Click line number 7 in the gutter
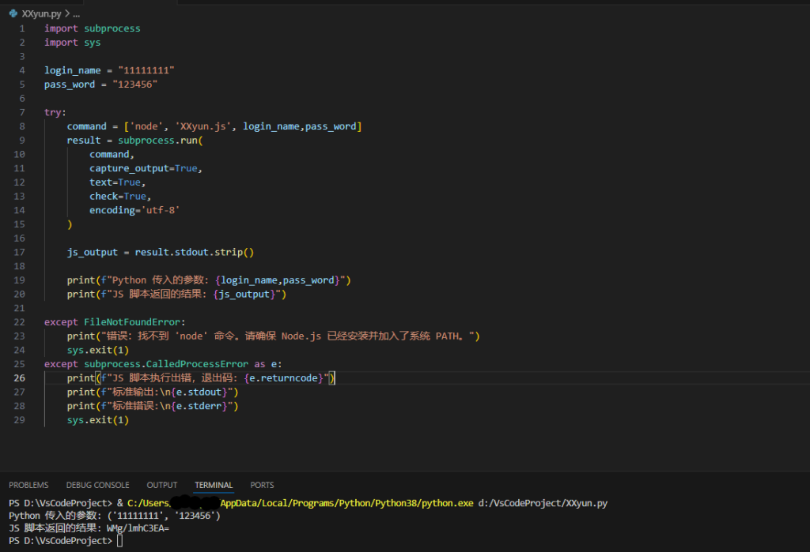This screenshot has width=810, height=552. pos(22,112)
